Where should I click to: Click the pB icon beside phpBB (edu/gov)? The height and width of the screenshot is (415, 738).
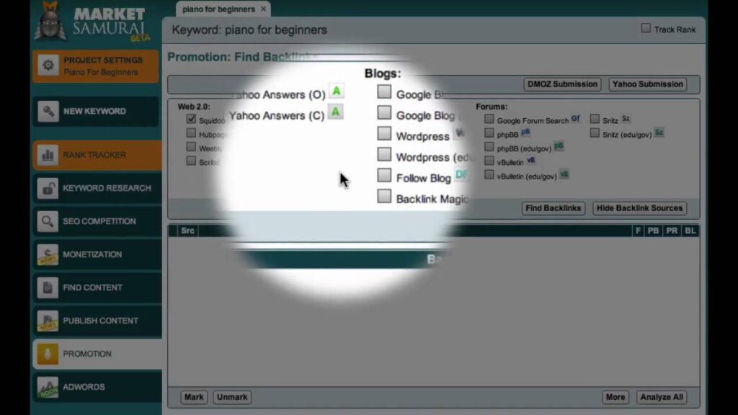click(559, 146)
